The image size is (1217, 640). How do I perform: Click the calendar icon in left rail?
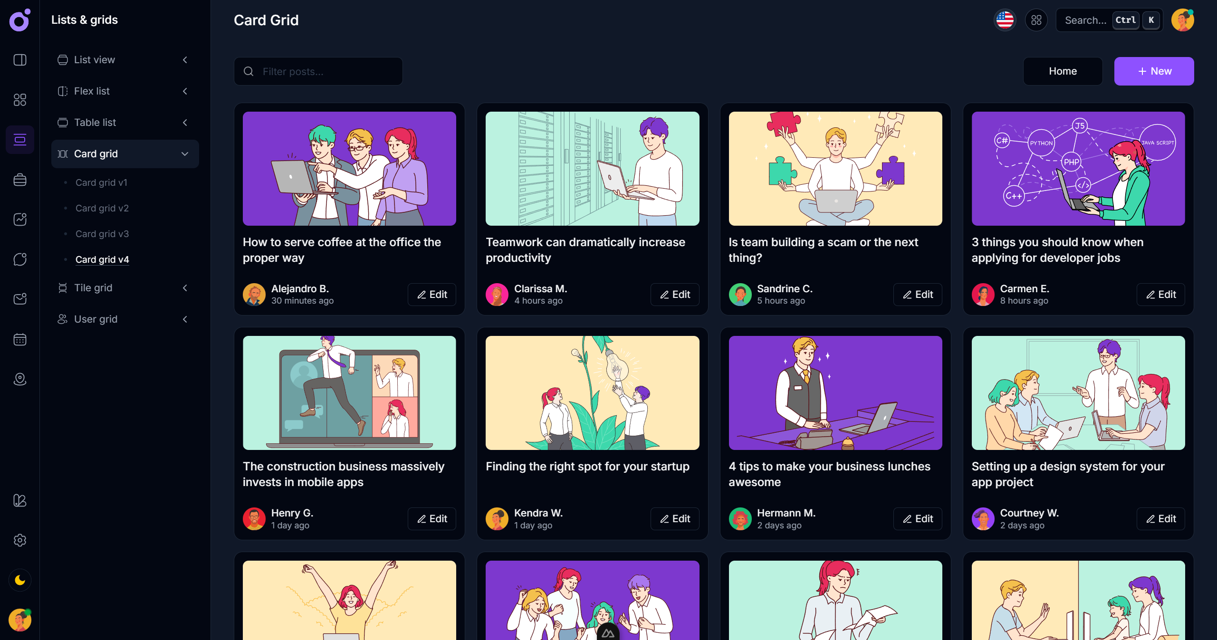(19, 339)
